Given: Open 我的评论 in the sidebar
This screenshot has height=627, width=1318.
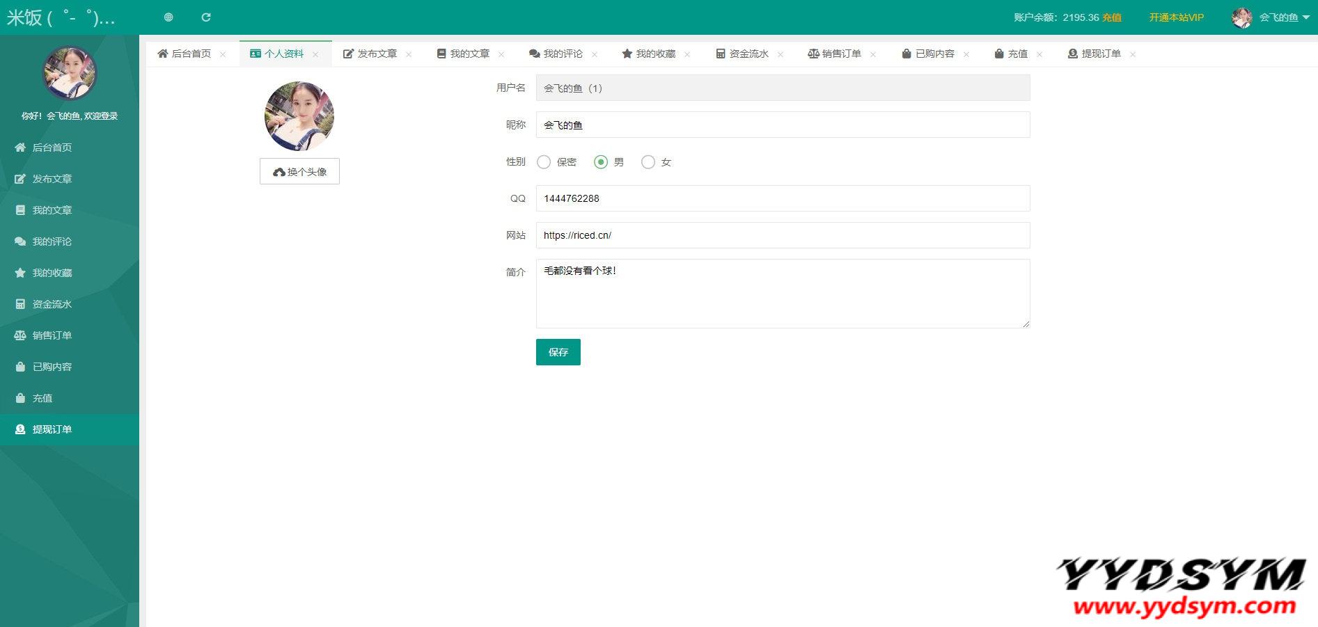Looking at the screenshot, I should point(52,241).
